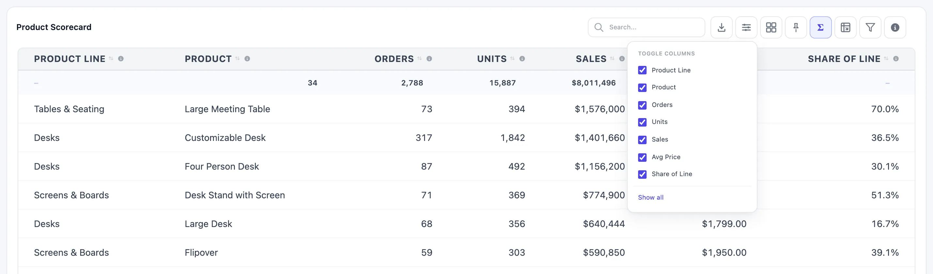
Task: Sort by Orders arrows icon
Action: 420,59
